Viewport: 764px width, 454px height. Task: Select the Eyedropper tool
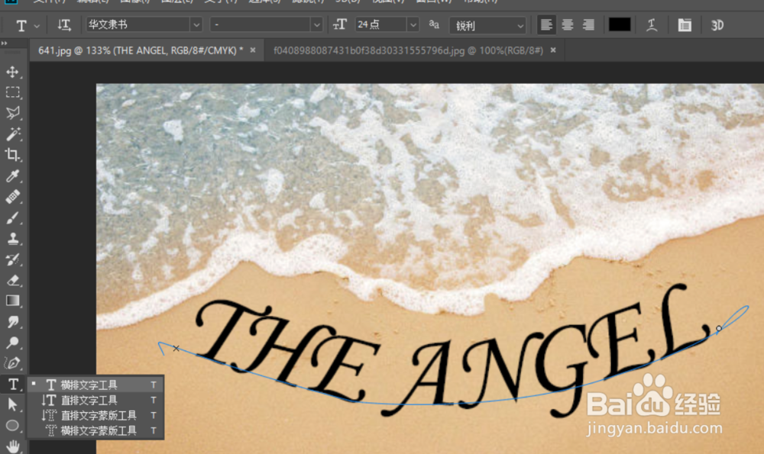pyautogui.click(x=13, y=175)
